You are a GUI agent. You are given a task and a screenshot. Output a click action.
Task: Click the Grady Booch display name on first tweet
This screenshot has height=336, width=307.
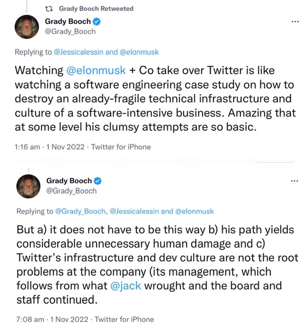68,22
